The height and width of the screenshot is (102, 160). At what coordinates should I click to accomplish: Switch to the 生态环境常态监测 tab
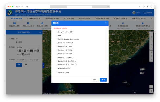pos(34,19)
